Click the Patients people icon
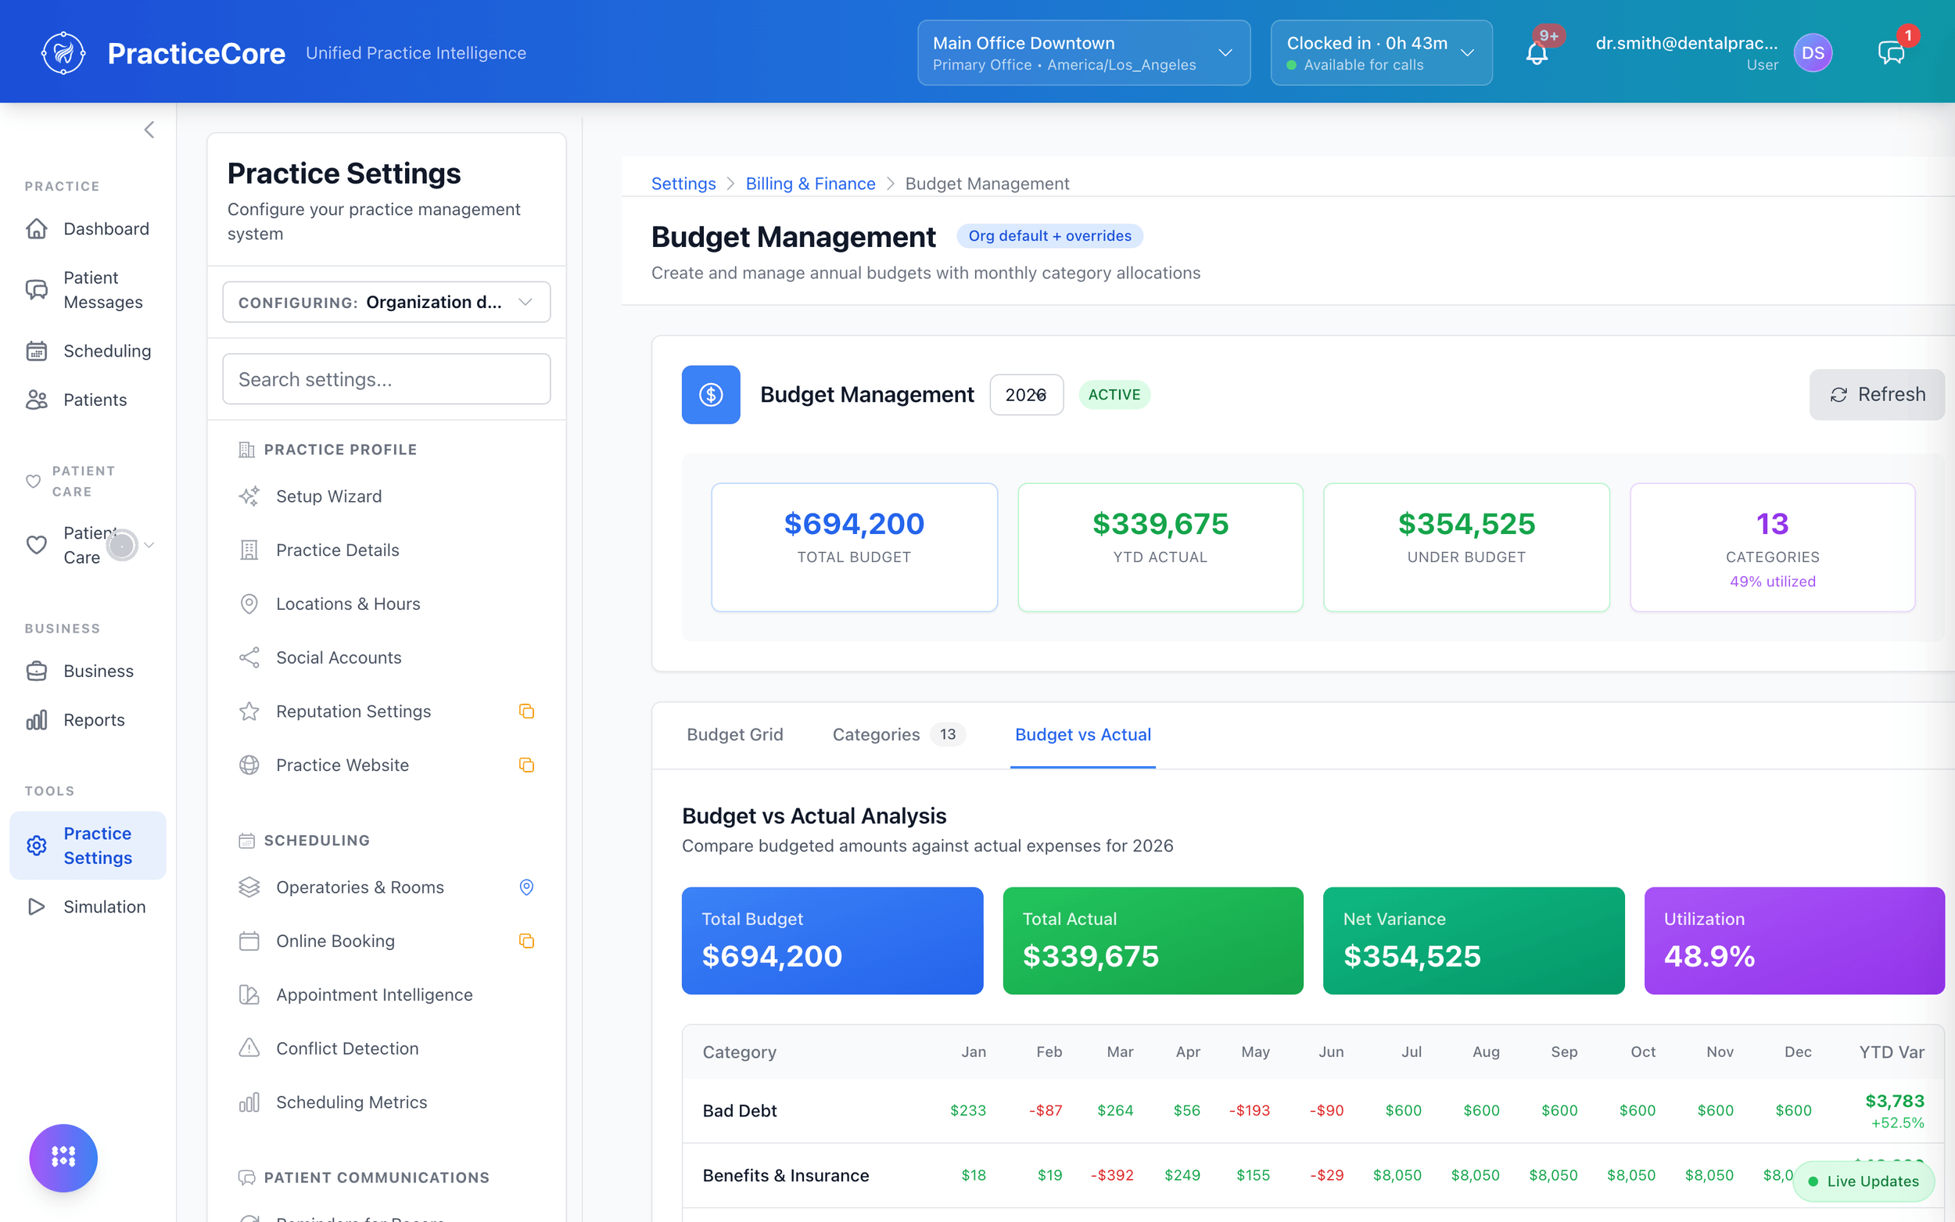The height and width of the screenshot is (1222, 1955). pos(37,400)
